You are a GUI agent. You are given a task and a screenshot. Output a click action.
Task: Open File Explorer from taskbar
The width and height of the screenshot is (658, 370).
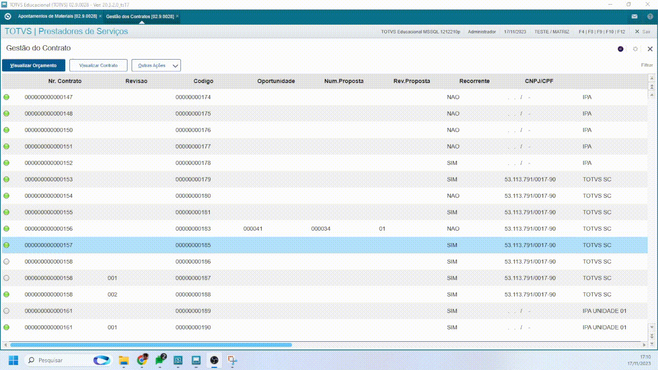(x=123, y=360)
